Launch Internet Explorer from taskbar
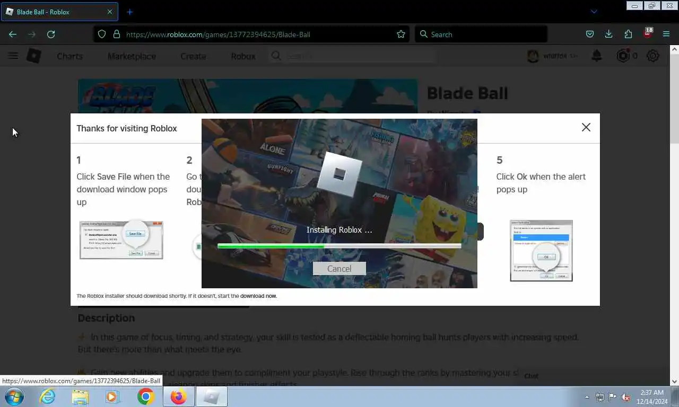 (48, 396)
